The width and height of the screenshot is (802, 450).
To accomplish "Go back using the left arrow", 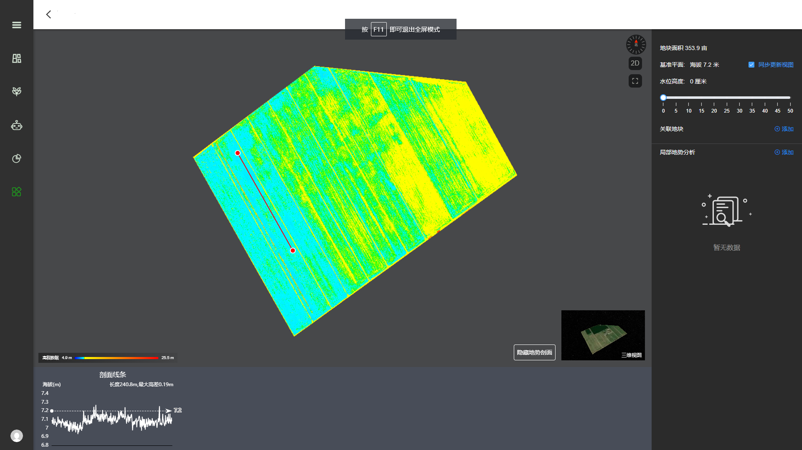I will click(x=48, y=15).
